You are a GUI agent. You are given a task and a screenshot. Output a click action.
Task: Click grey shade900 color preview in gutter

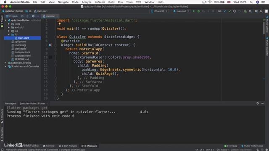tap(50, 57)
